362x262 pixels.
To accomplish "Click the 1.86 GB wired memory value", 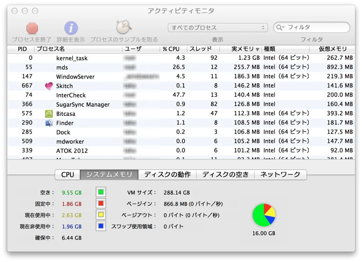I will click(x=71, y=204).
